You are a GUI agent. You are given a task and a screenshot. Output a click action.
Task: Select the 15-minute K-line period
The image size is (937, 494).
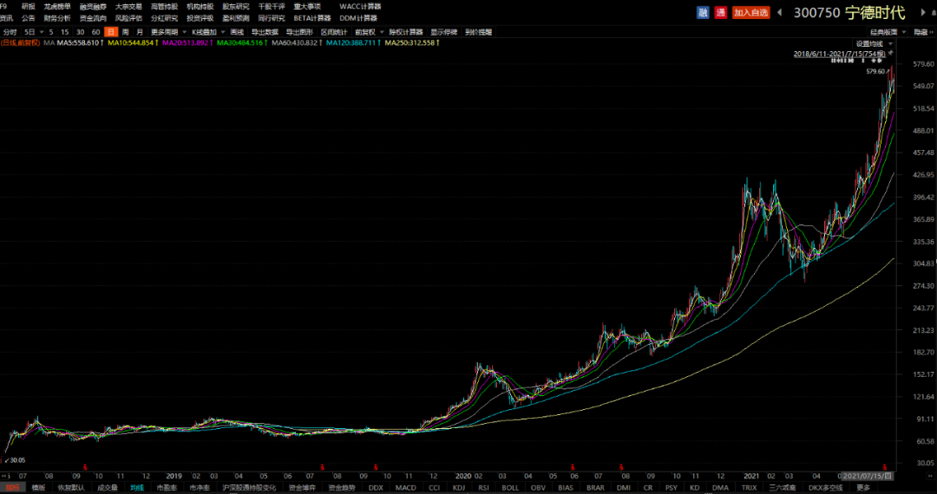coord(64,31)
